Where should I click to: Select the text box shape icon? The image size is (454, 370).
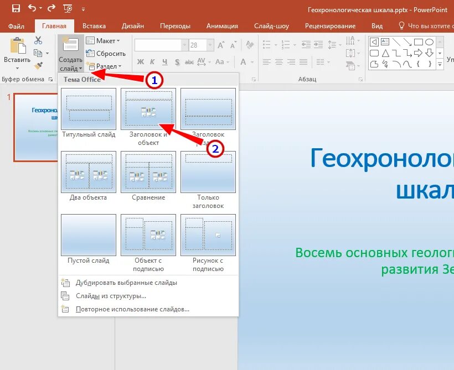(x=385, y=42)
